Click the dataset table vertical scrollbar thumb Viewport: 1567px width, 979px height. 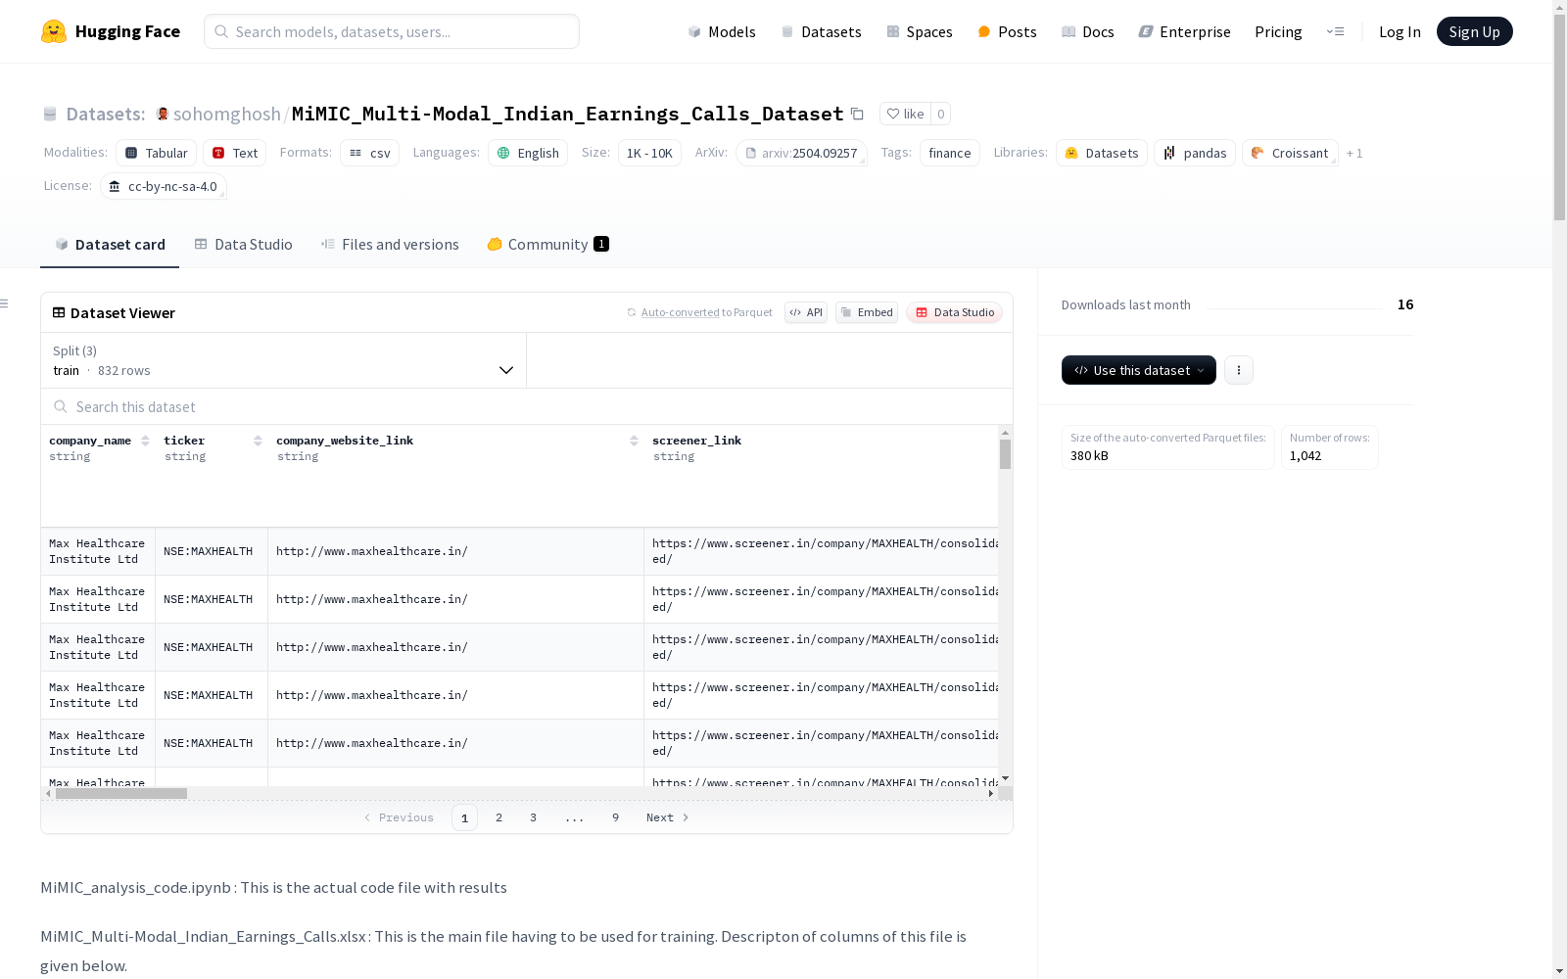pyautogui.click(x=1005, y=454)
